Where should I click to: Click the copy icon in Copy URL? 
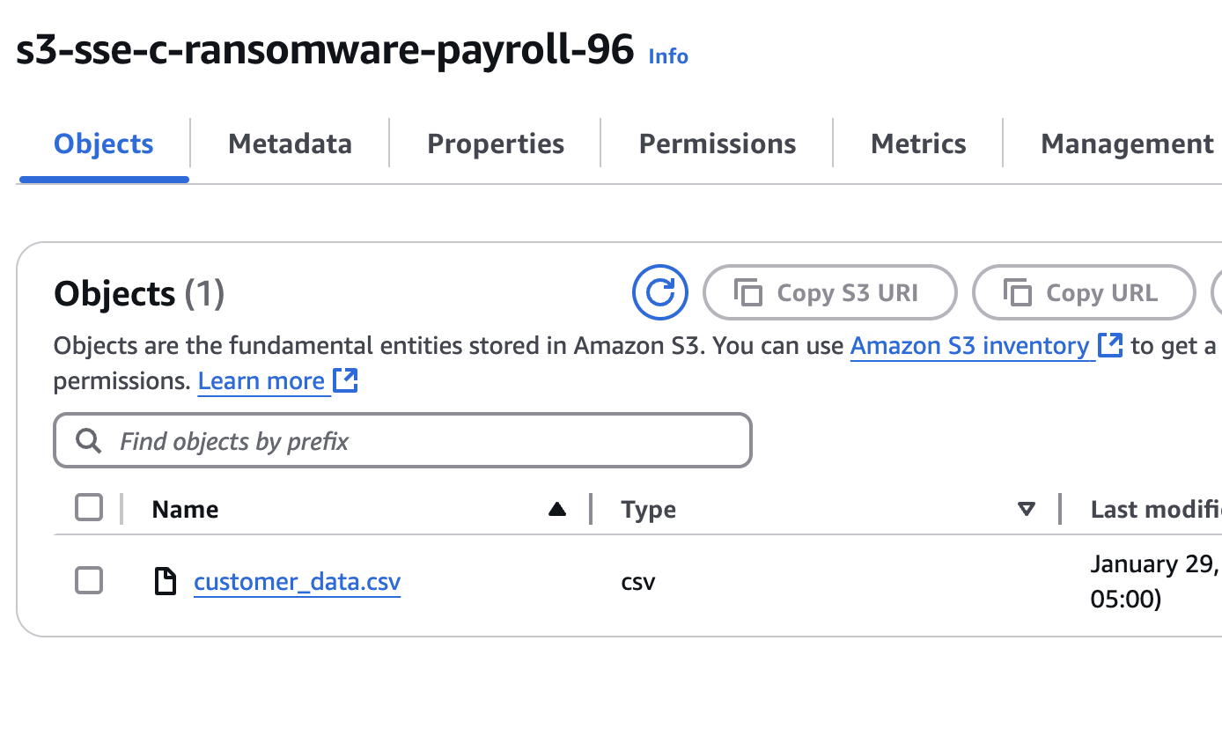(x=1017, y=292)
